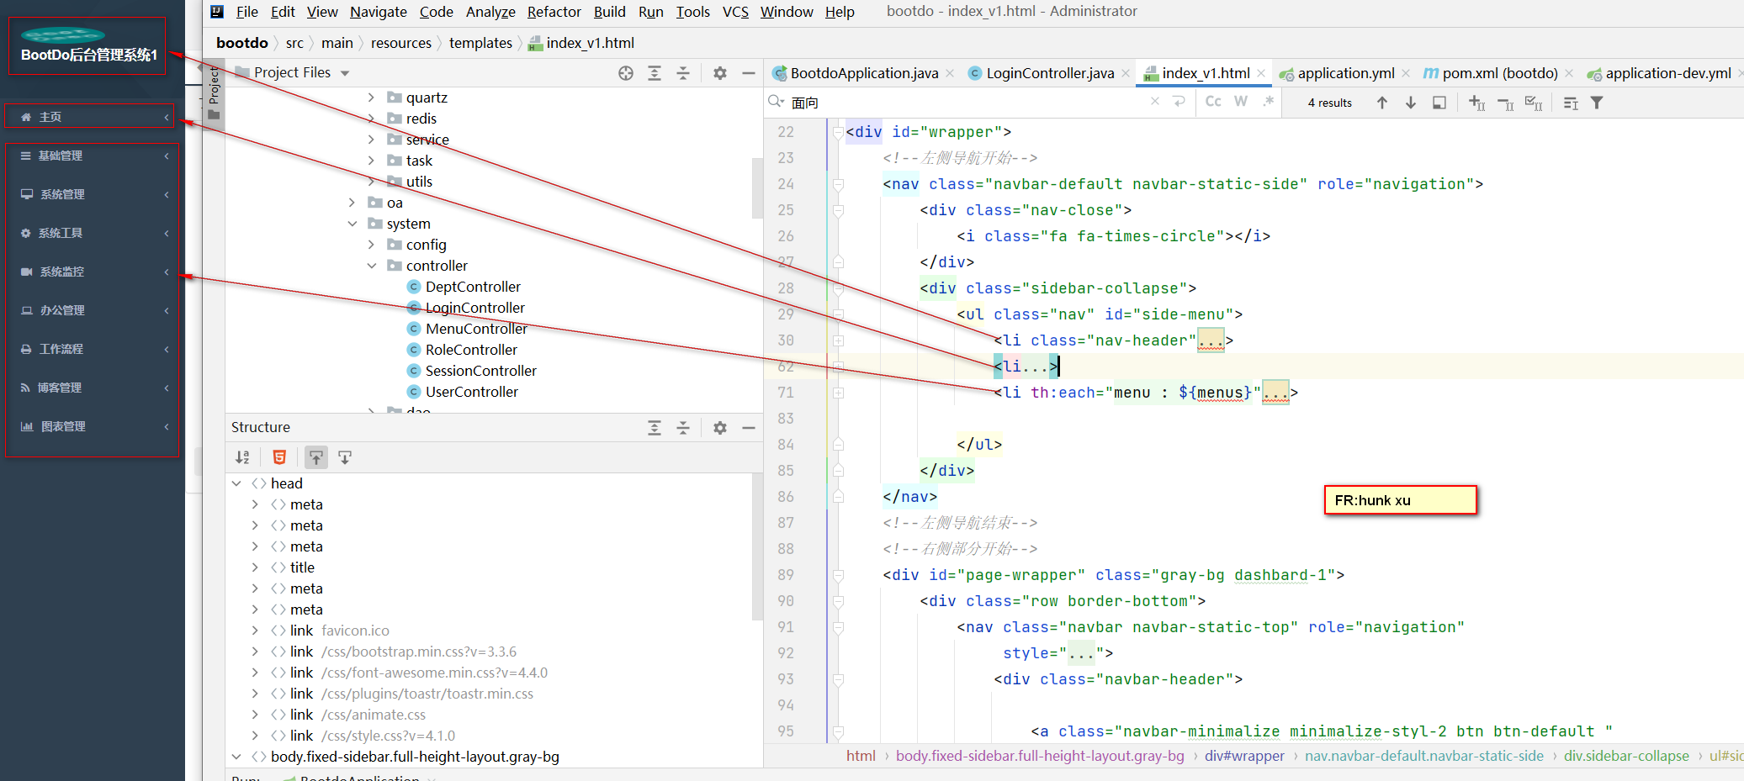This screenshot has width=1744, height=781.
Task: Open UserController class in project tree
Action: click(472, 392)
